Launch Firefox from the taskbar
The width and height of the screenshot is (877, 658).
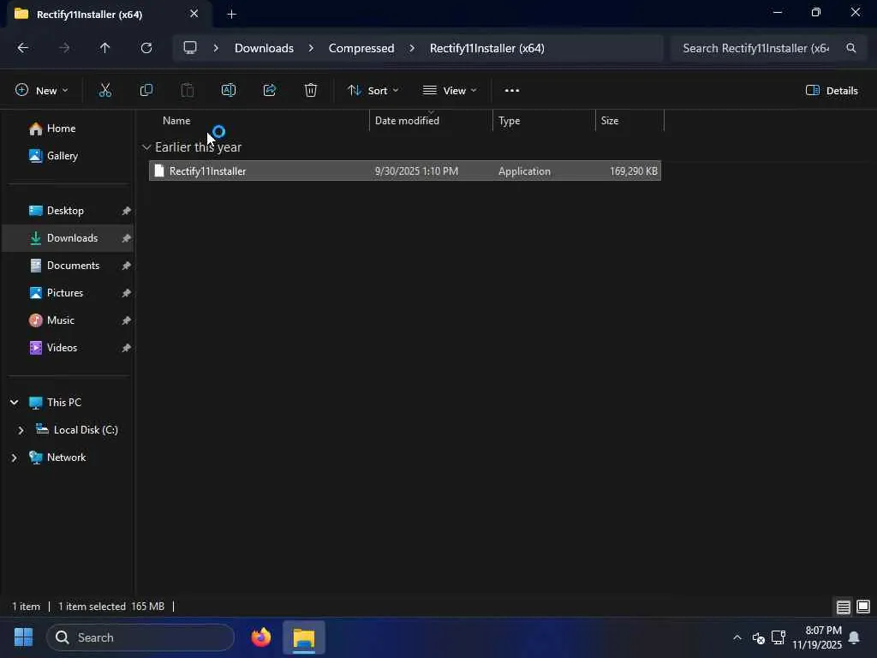coord(260,637)
